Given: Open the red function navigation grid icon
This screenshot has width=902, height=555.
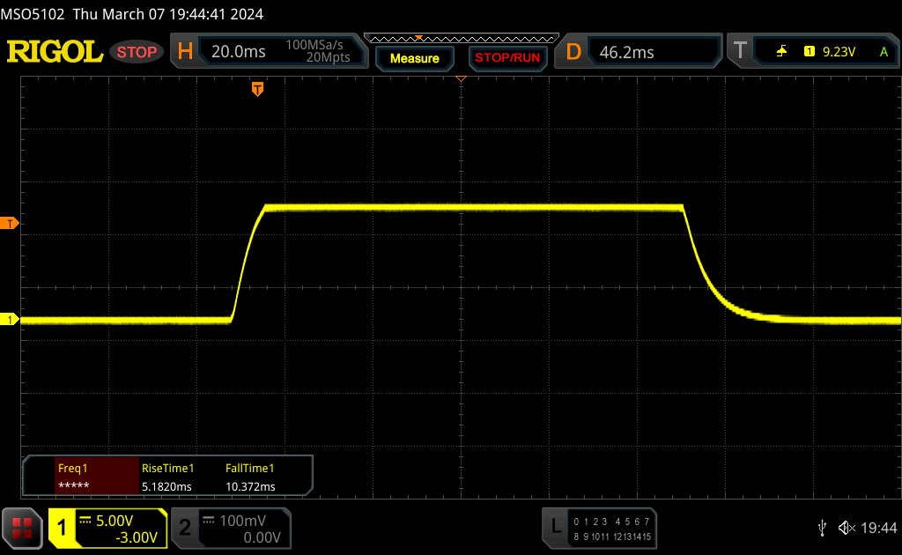Looking at the screenshot, I should (22, 529).
